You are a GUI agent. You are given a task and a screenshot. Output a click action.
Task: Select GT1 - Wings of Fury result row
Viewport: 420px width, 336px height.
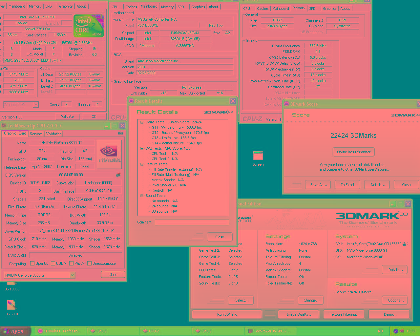pyautogui.click(x=177, y=127)
